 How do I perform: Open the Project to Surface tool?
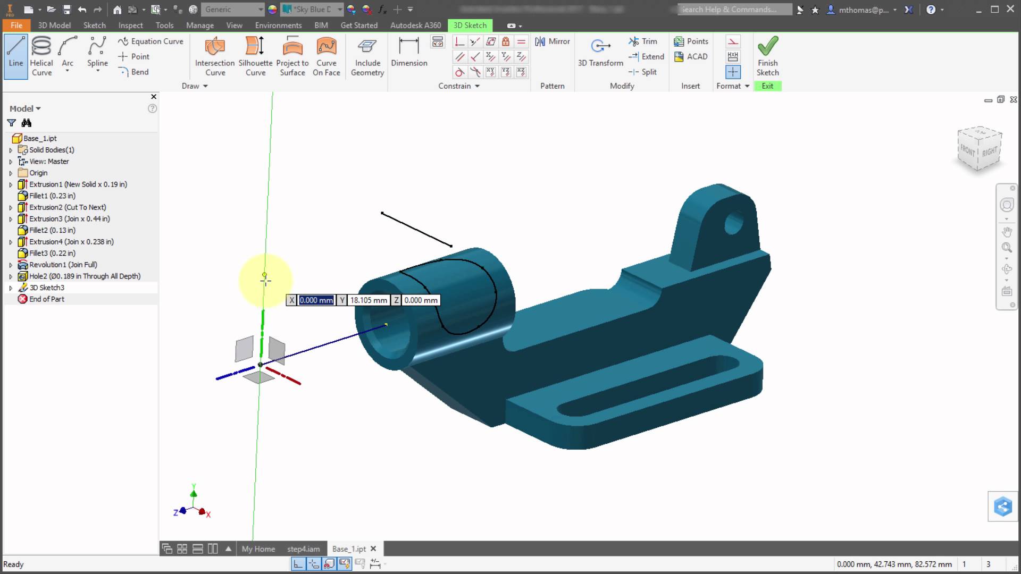point(292,55)
